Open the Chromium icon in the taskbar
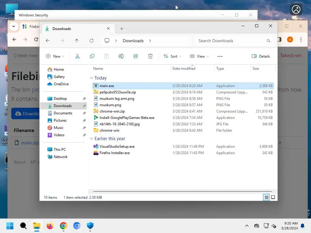311x233 pixels. [77, 226]
